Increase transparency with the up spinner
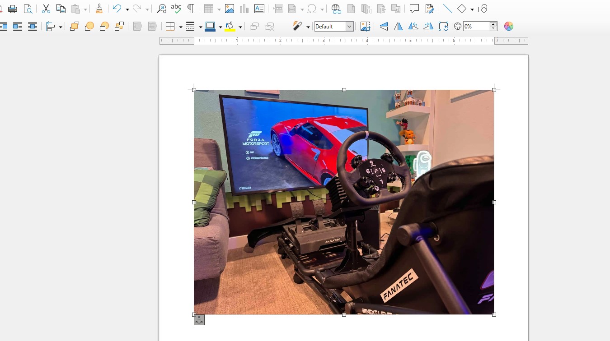The width and height of the screenshot is (610, 341). [493, 24]
